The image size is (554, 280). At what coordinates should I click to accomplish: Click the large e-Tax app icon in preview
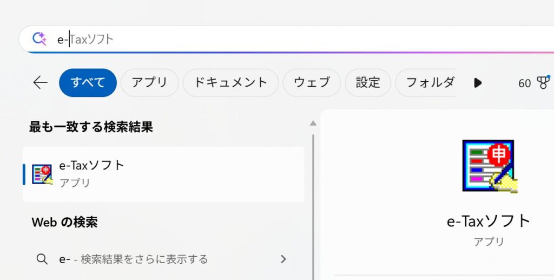point(490,166)
